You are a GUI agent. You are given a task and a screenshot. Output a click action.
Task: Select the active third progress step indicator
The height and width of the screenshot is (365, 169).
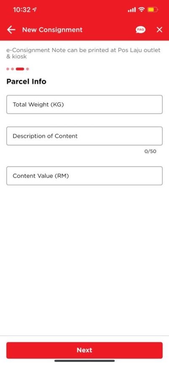pos(20,69)
